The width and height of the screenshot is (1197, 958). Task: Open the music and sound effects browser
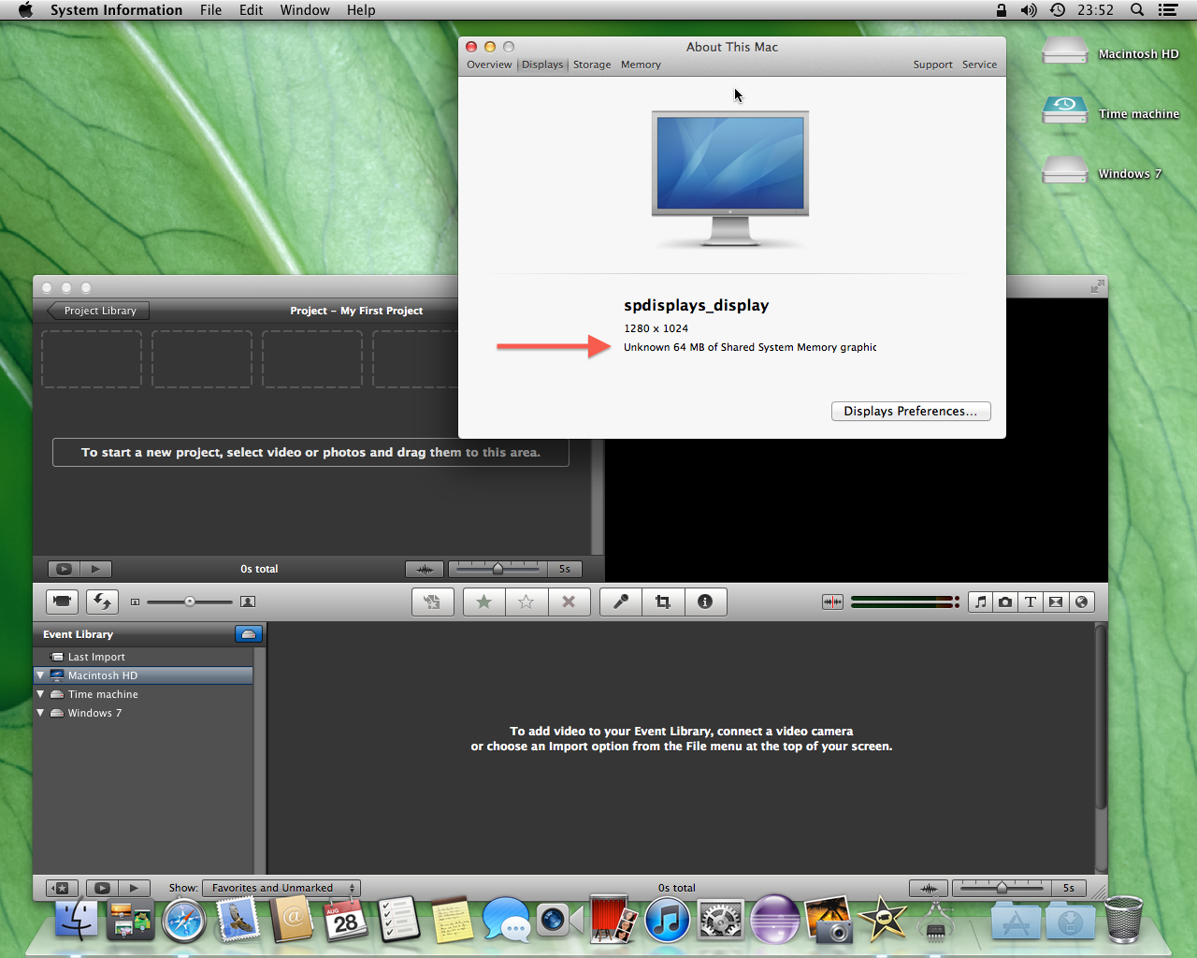980,602
